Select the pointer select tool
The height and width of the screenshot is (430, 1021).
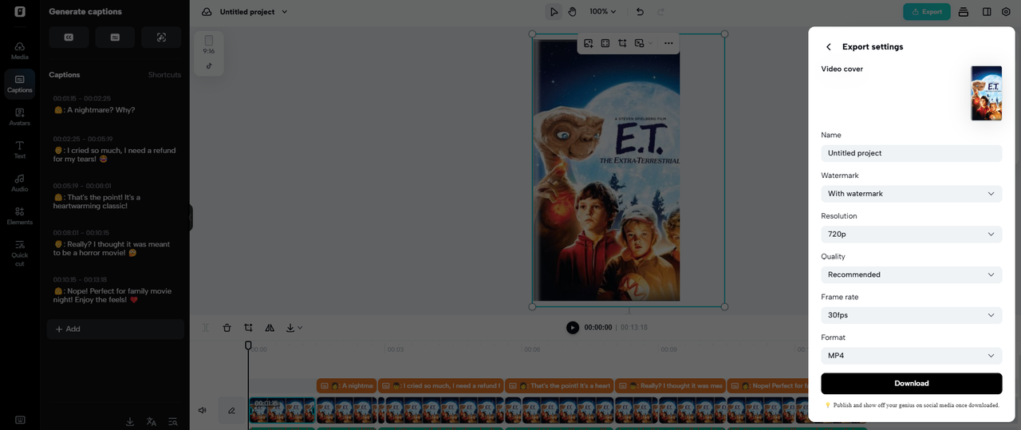click(554, 12)
